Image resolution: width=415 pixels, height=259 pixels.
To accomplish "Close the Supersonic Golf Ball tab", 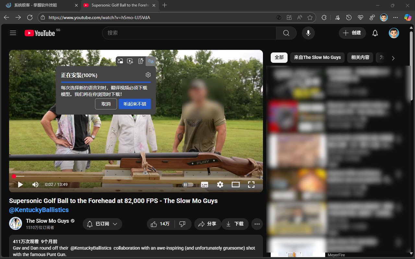I will click(154, 5).
